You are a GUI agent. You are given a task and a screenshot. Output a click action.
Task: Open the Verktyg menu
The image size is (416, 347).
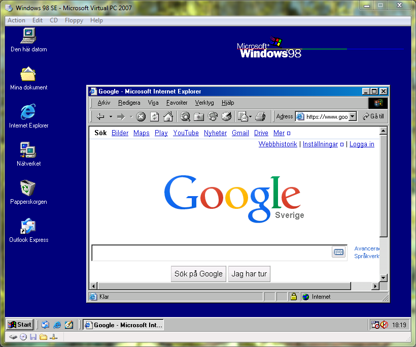pos(204,103)
